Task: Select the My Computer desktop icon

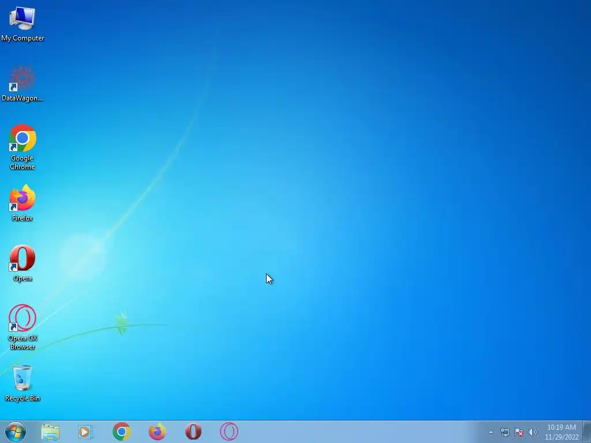Action: pyautogui.click(x=23, y=24)
